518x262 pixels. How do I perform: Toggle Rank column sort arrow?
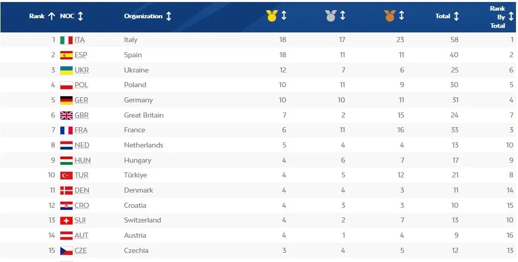(51, 16)
